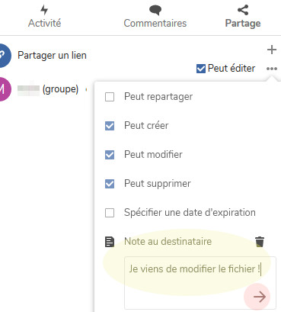The image size is (281, 312).
Task: Click the document note icon
Action: pyautogui.click(x=110, y=242)
